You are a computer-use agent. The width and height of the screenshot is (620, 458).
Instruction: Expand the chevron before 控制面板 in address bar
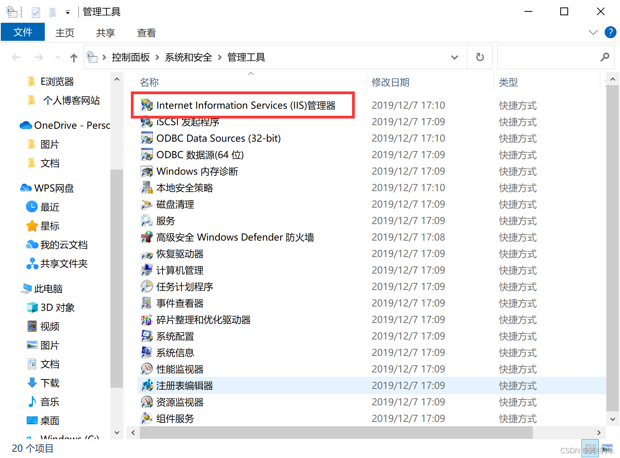104,57
